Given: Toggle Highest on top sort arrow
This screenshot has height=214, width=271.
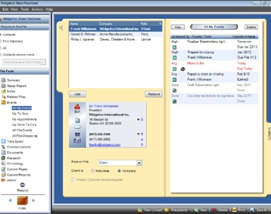Looking at the screenshot, I should coord(254,37).
